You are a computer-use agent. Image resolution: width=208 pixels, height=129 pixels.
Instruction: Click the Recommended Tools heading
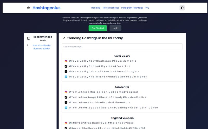tap(43, 39)
